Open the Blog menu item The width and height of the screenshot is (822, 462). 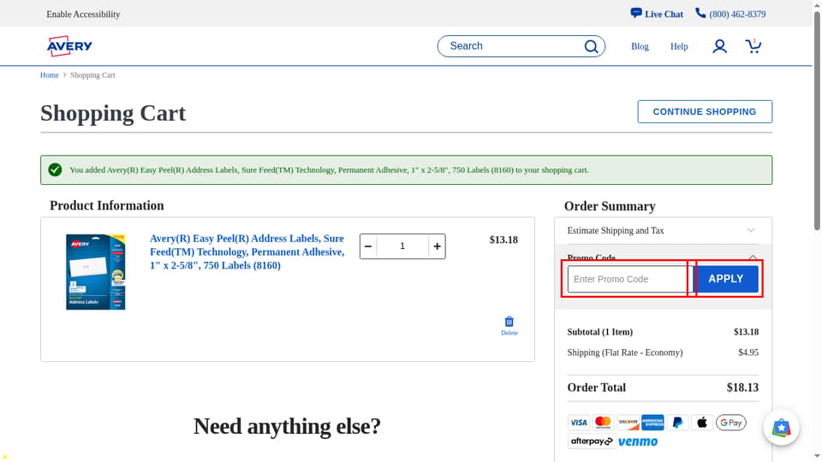(x=640, y=46)
